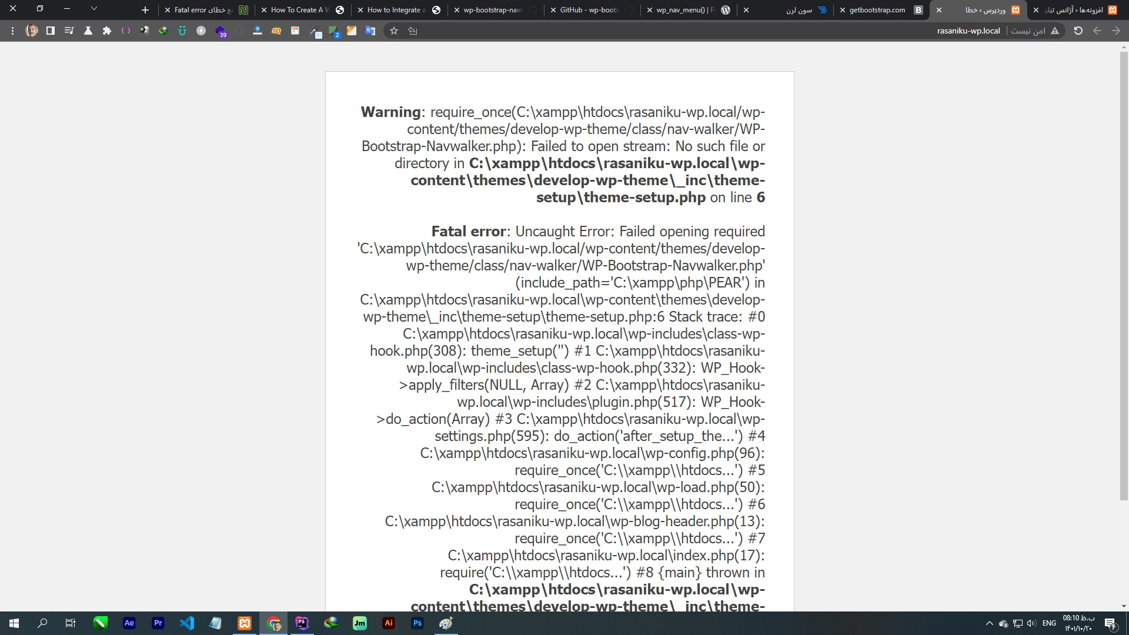This screenshot has width=1129, height=635.
Task: Click the browser back arrow
Action: 1097,31
